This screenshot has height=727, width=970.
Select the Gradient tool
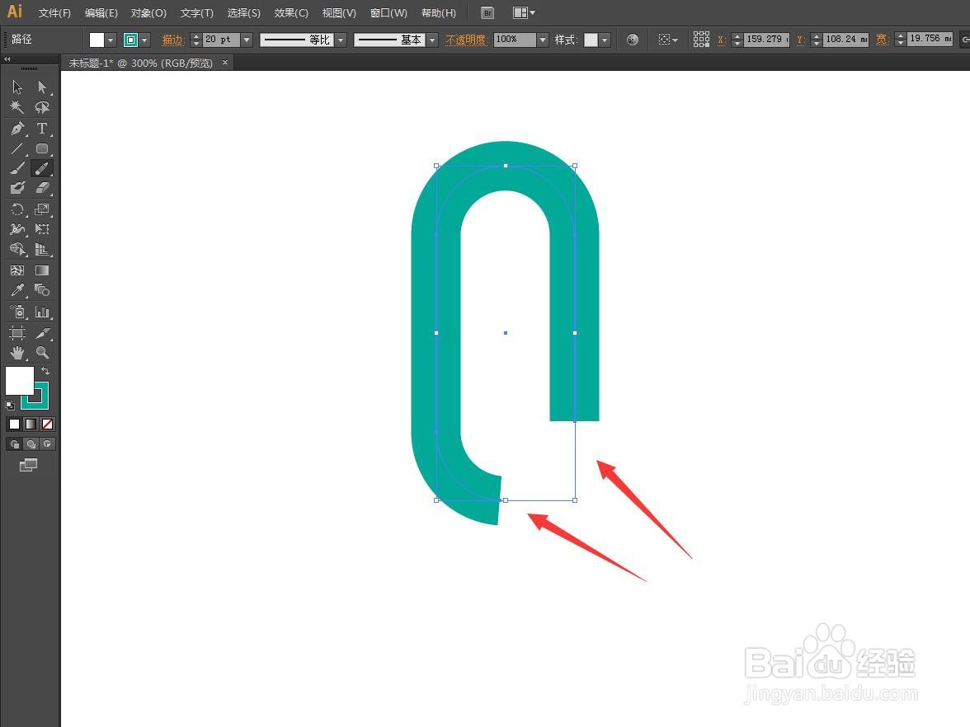[41, 270]
